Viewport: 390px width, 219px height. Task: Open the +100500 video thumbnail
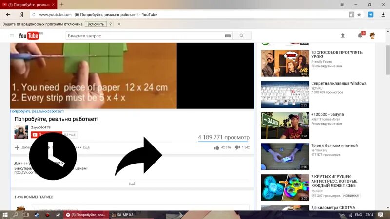pyautogui.click(x=285, y=126)
